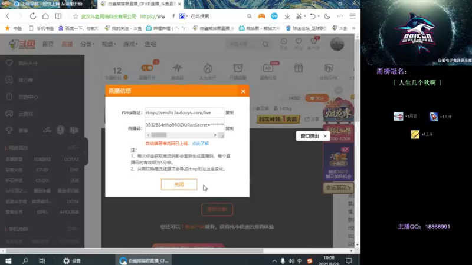Viewport: 472px width, 265px height.
Task: Open user avatar in Douyu header
Action: 337,44
